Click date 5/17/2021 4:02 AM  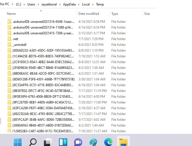(x=92, y=119)
